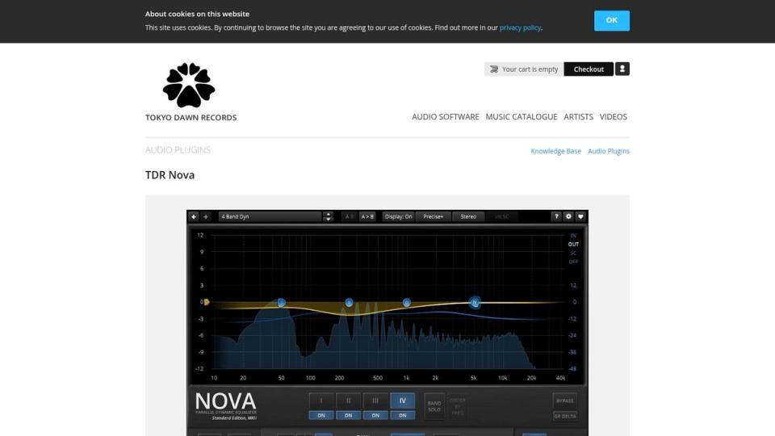
Task: Go to the Videos section
Action: (613, 116)
